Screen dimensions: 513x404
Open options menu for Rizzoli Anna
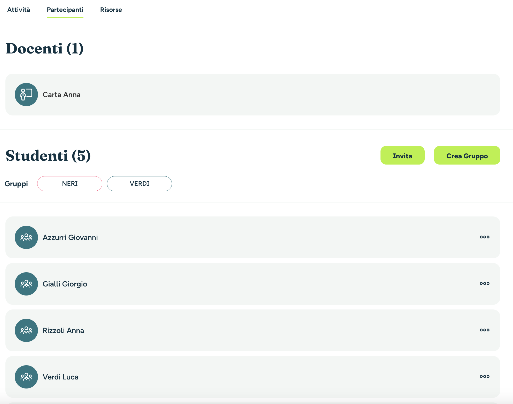[x=485, y=330]
